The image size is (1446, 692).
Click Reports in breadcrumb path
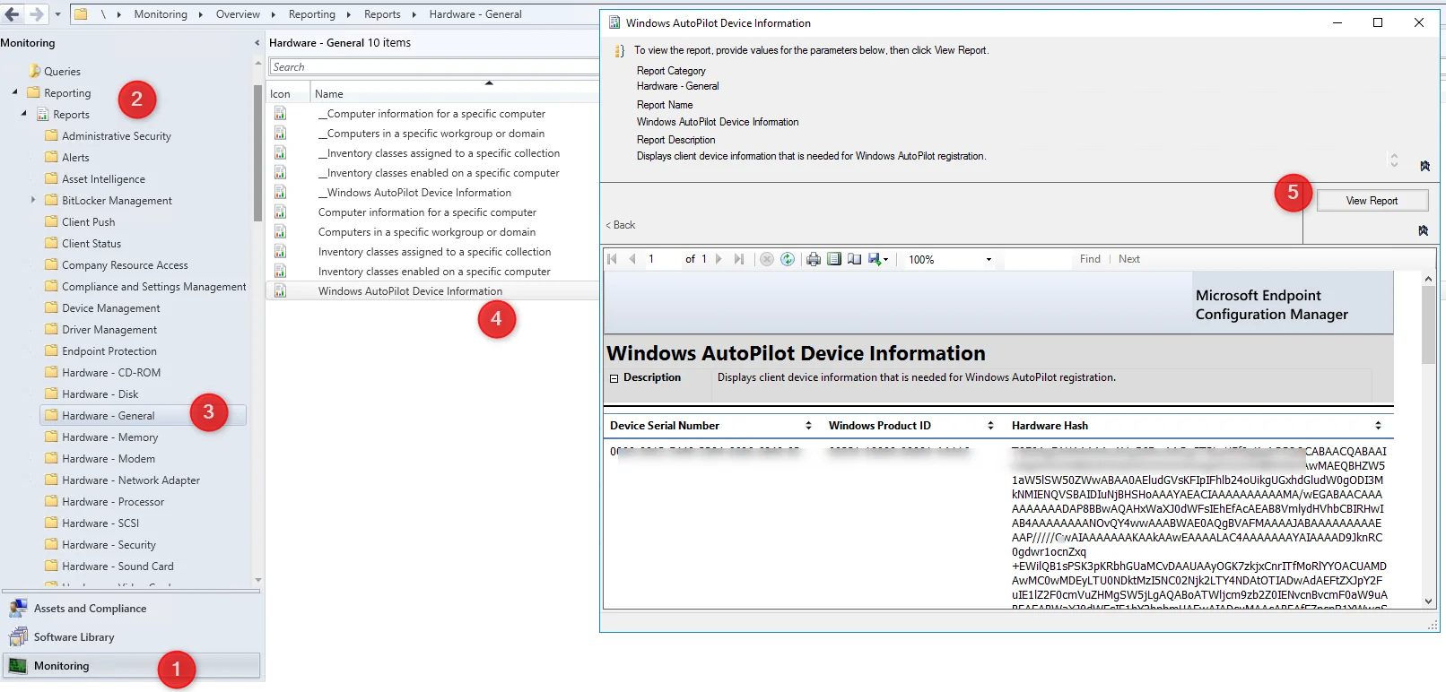(382, 14)
